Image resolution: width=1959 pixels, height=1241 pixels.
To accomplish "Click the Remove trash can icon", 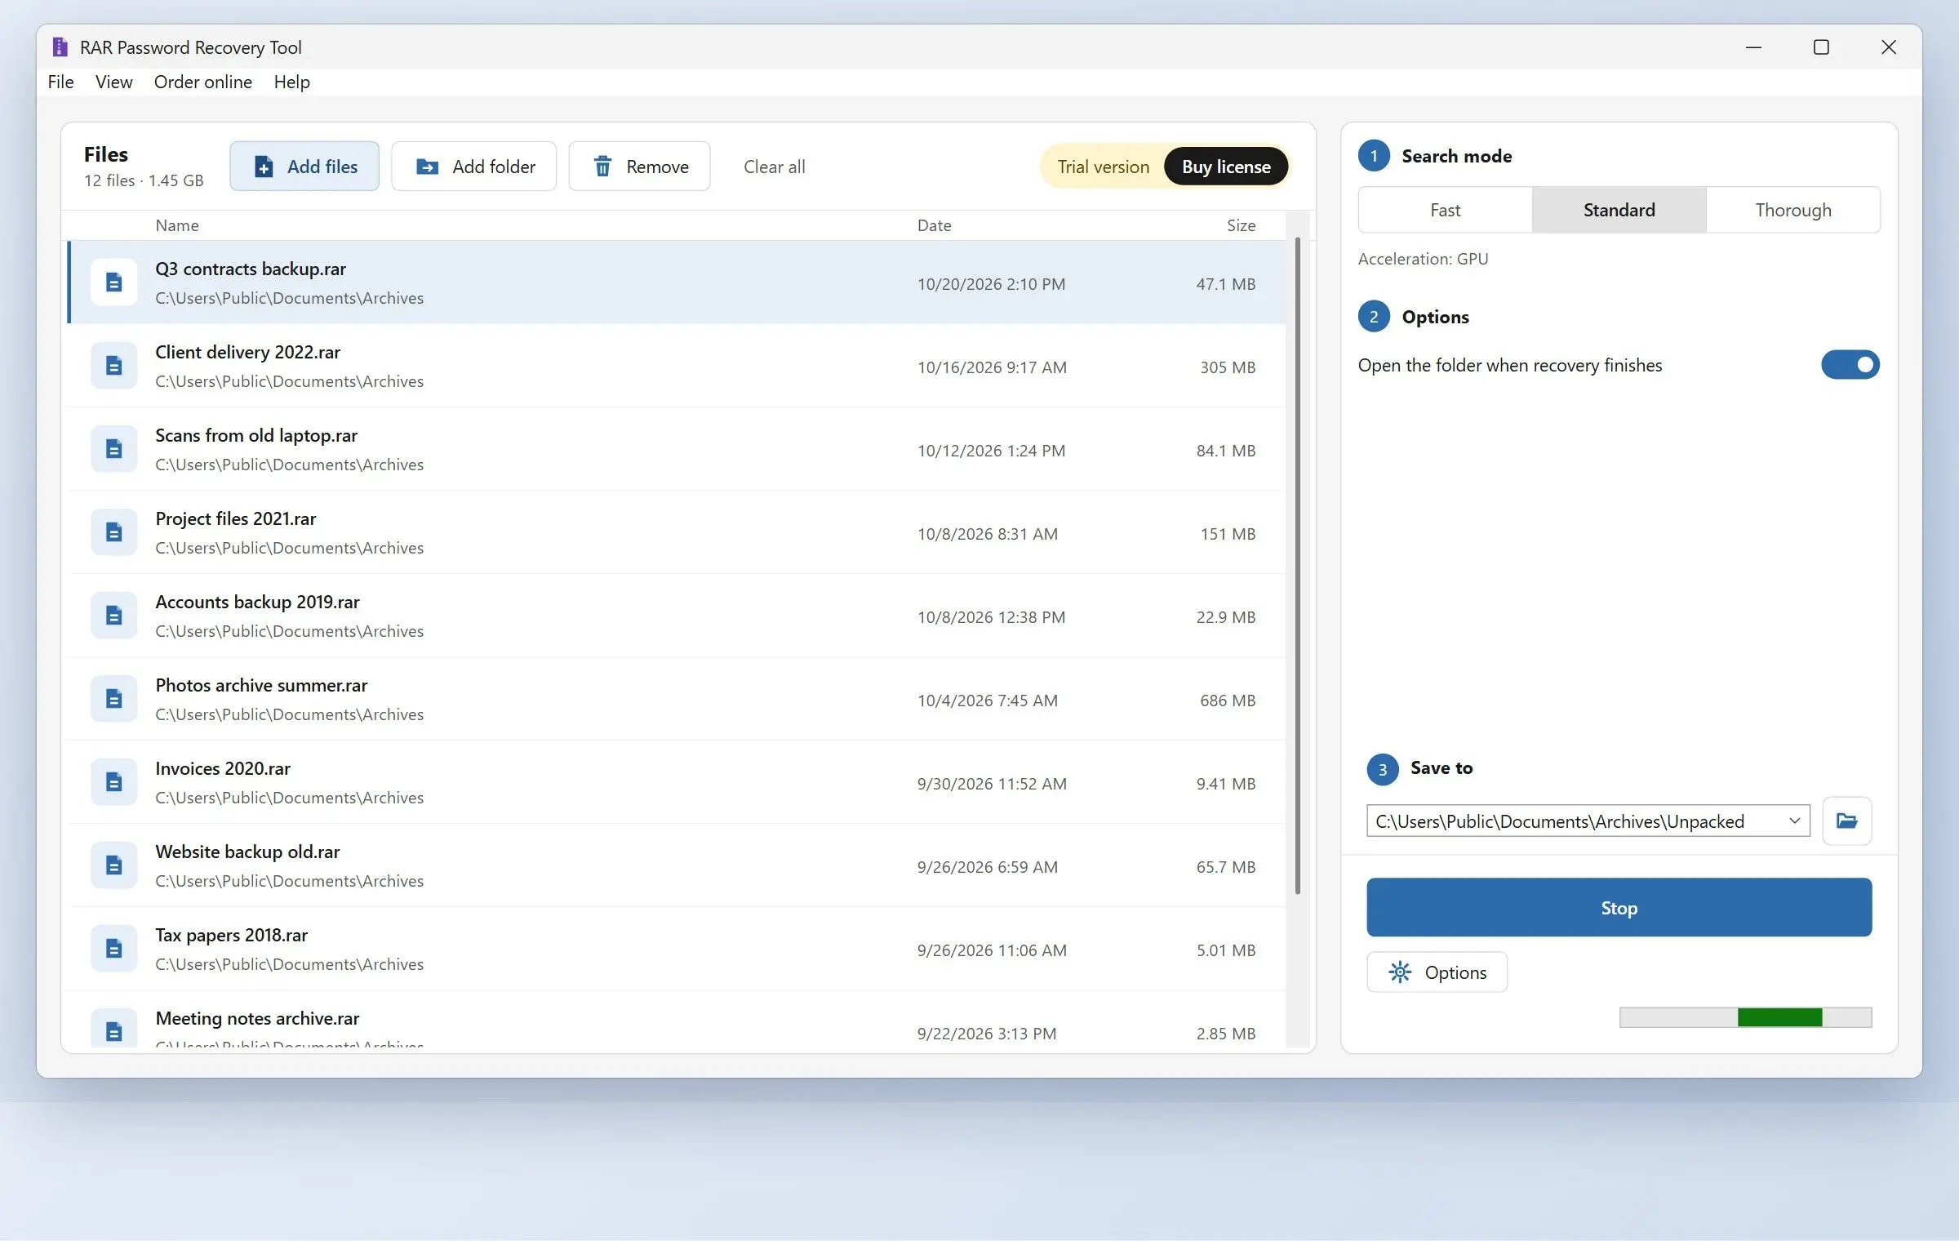I will [x=602, y=167].
